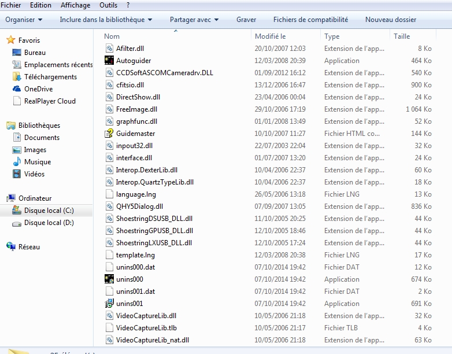Click the Graver button
Image resolution: width=452 pixels, height=354 pixels.
[246, 19]
